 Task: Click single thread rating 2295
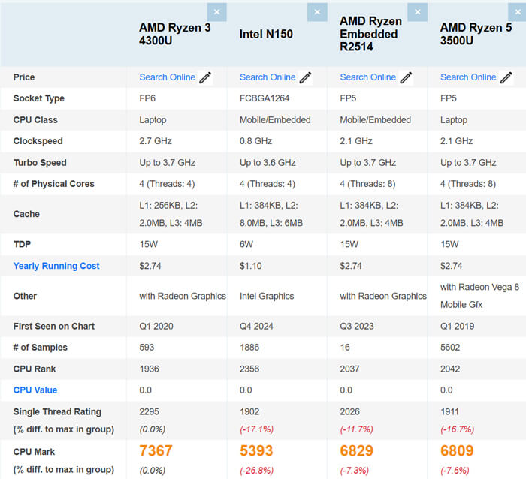[149, 412]
